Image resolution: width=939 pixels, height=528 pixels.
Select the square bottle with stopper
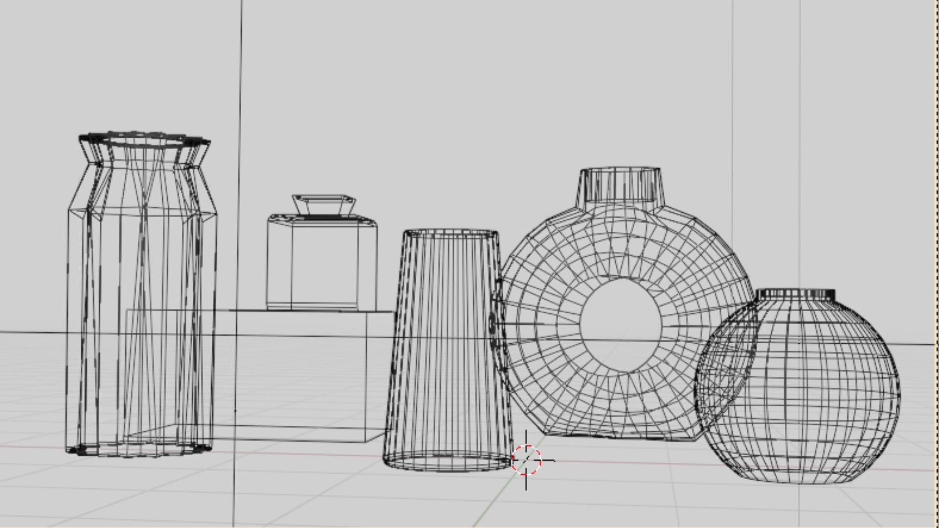tap(322, 252)
